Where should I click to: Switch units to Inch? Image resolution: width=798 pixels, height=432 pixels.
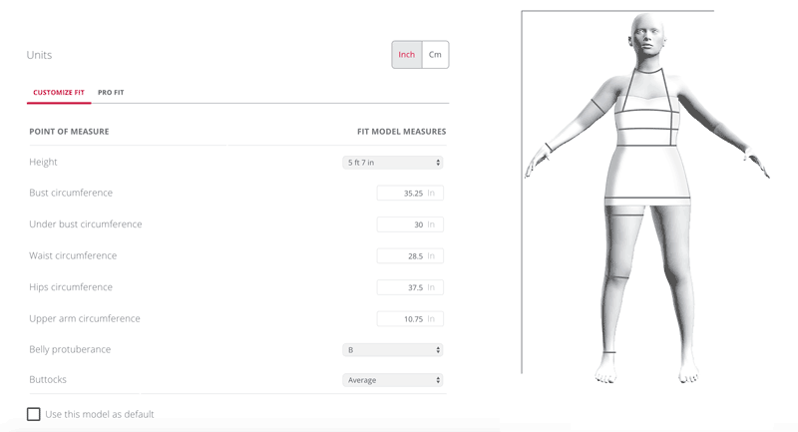[407, 55]
